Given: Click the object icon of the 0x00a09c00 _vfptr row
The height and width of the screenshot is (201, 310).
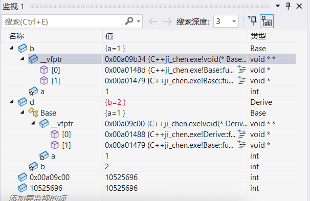Looking at the screenshot, I should [x=43, y=124].
